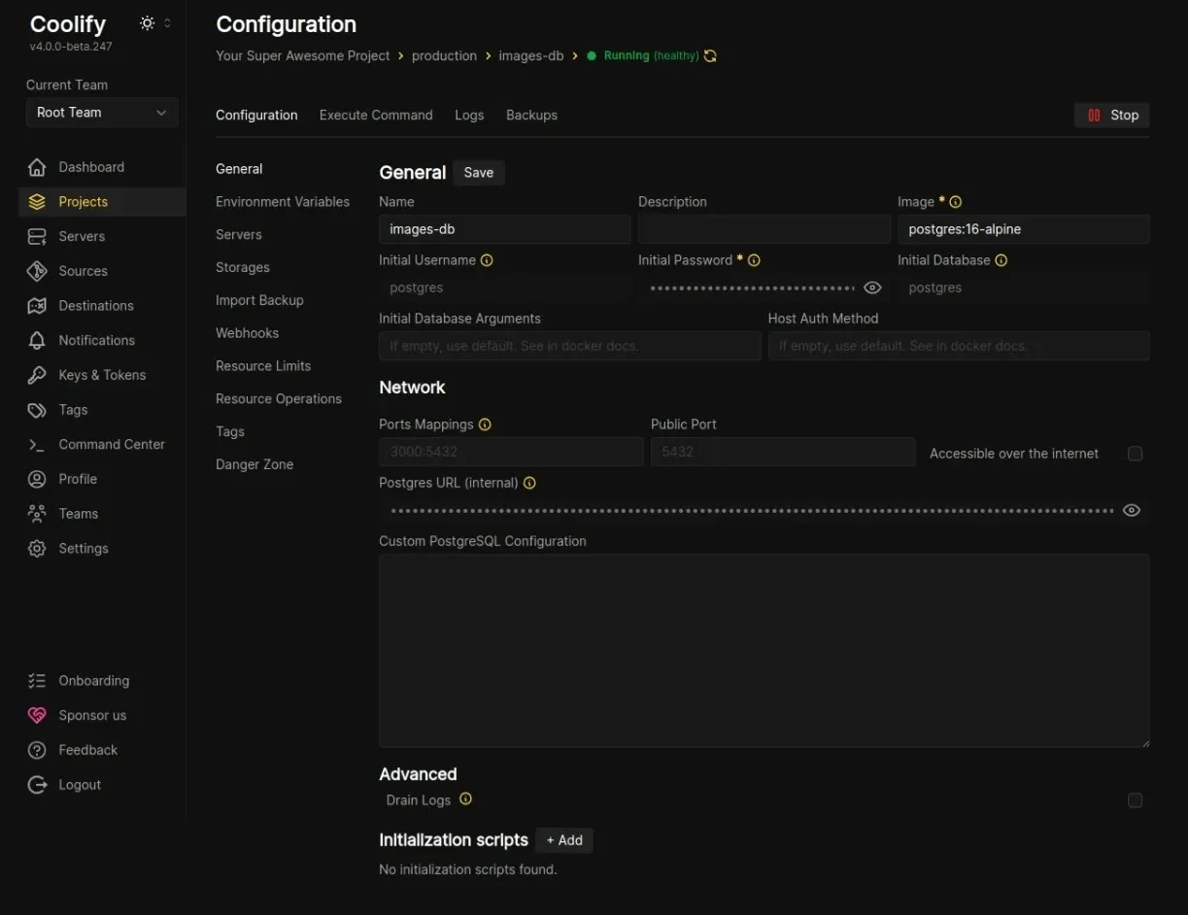Click the refresh status icon beside Running
This screenshot has width=1188, height=915.
(710, 56)
